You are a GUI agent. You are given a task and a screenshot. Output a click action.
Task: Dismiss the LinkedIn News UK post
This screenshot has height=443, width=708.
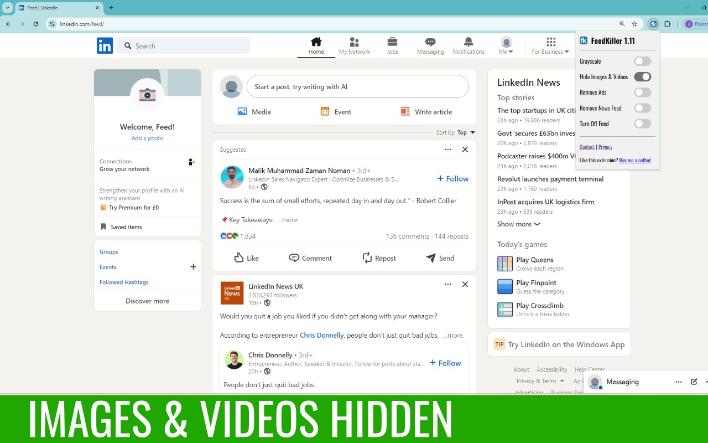(x=465, y=284)
